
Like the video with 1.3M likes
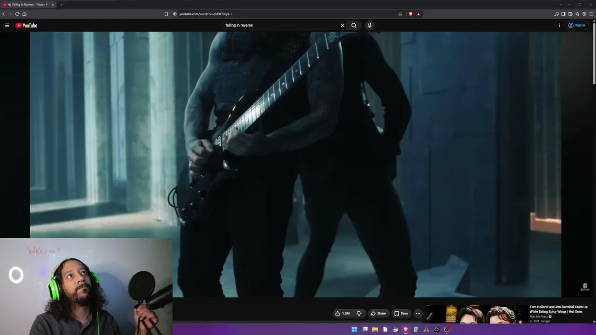pos(342,314)
